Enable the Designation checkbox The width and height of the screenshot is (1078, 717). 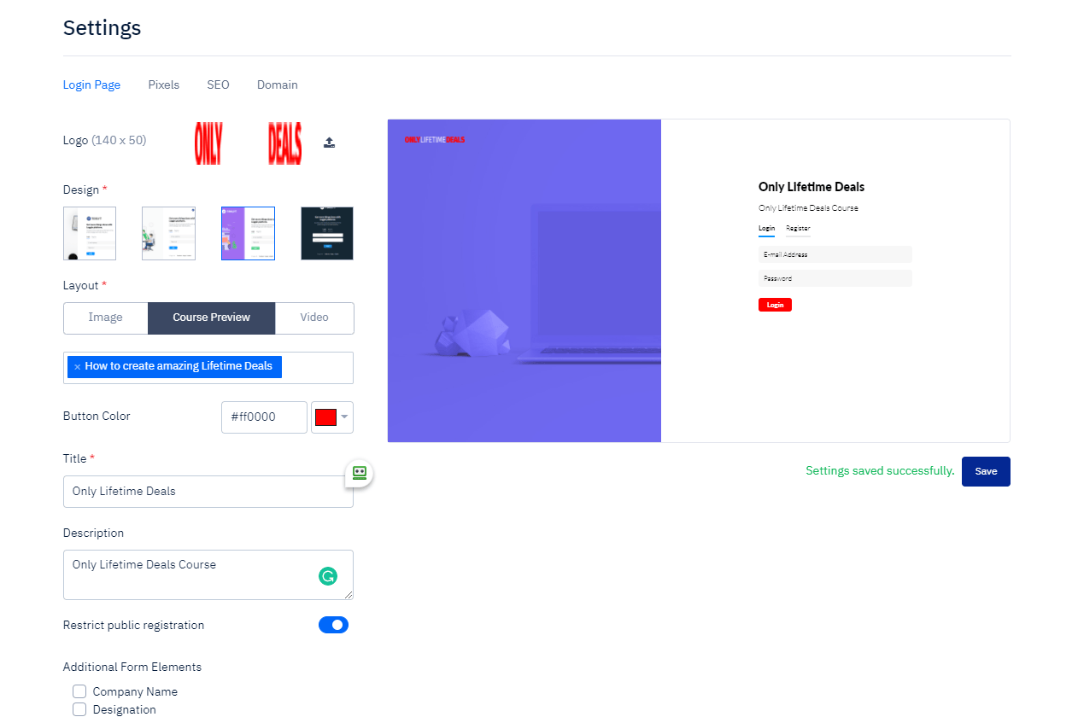point(79,709)
